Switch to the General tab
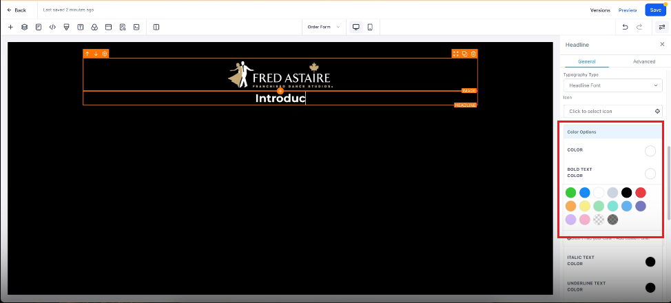 click(587, 61)
